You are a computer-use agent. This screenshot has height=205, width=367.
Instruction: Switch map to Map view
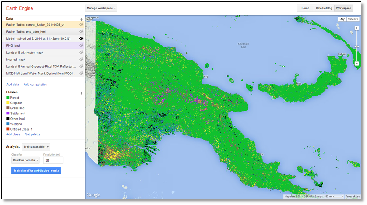click(342, 19)
